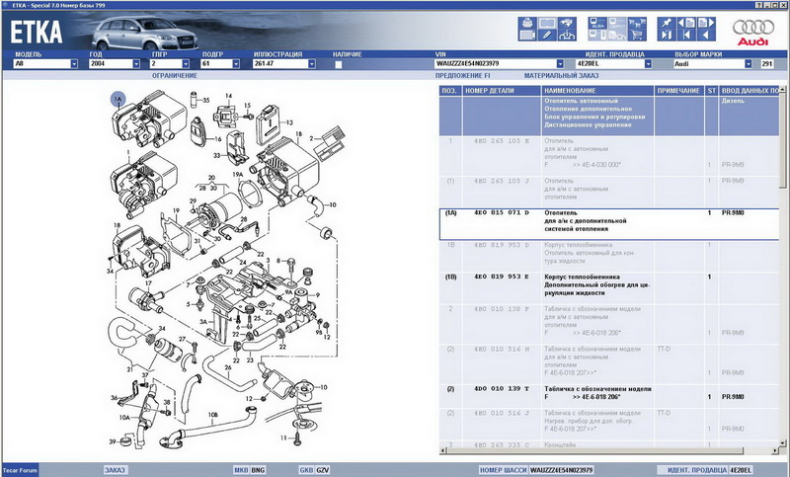Screen dimensions: 790x477
Task: Select part row 4E0 819 953 D
Action: click(x=609, y=256)
